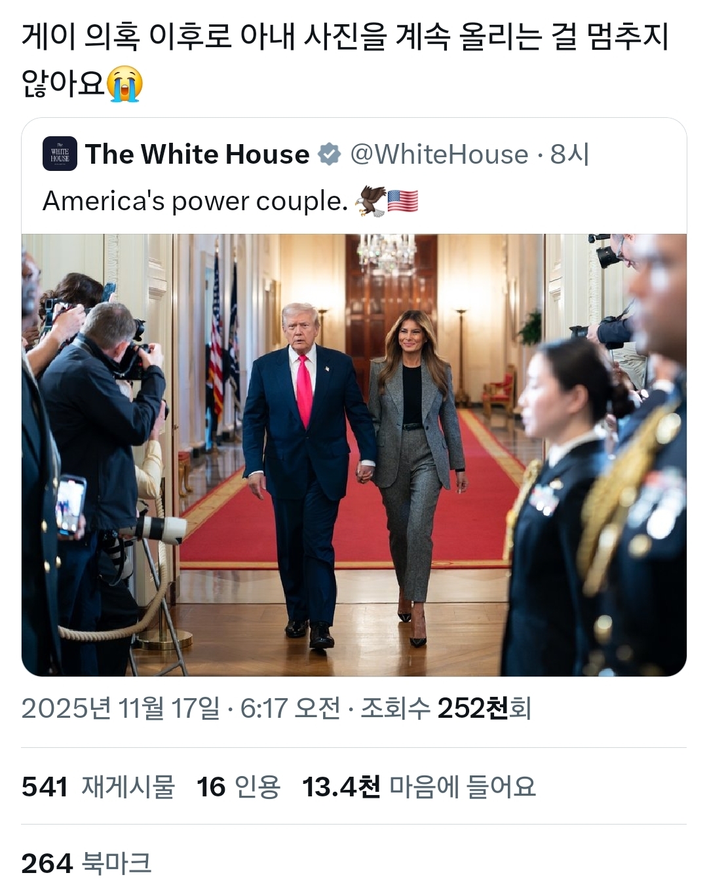The width and height of the screenshot is (707, 892).
Task: Open the @WhiteHouse handle link
Action: (439, 155)
